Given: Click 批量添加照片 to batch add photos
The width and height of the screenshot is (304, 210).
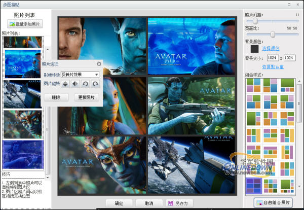Looking at the screenshot, I should pyautogui.click(x=25, y=24).
